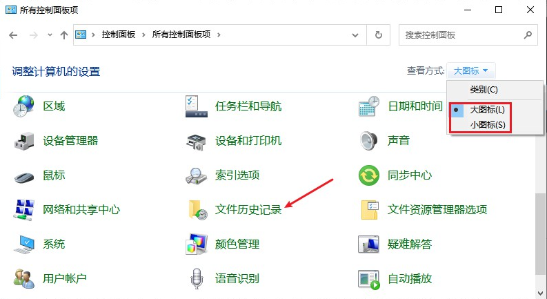The width and height of the screenshot is (547, 299).
Task: Open the 语音识别 microphone icon
Action: 197,278
